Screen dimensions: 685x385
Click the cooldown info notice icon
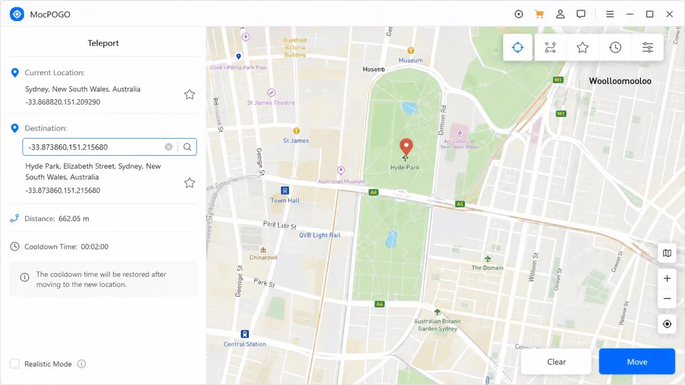[x=25, y=277]
